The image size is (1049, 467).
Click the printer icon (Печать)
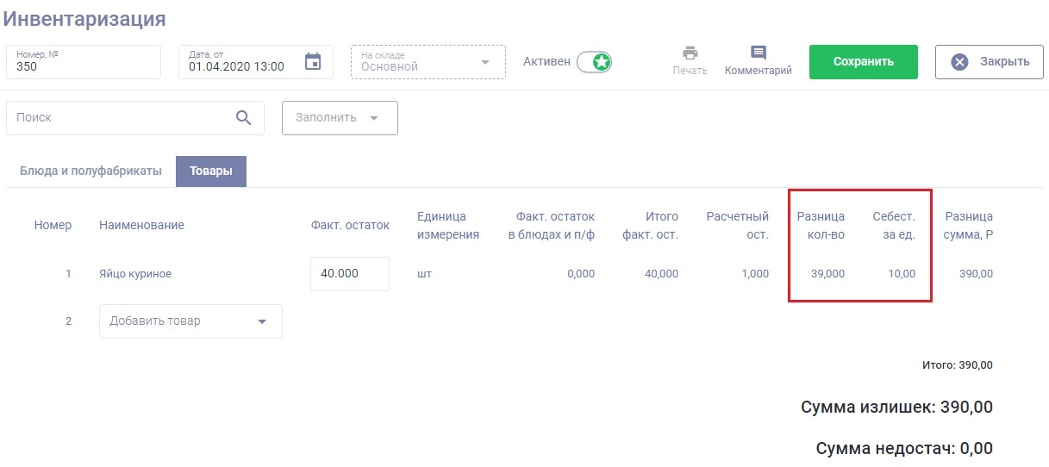[x=690, y=53]
